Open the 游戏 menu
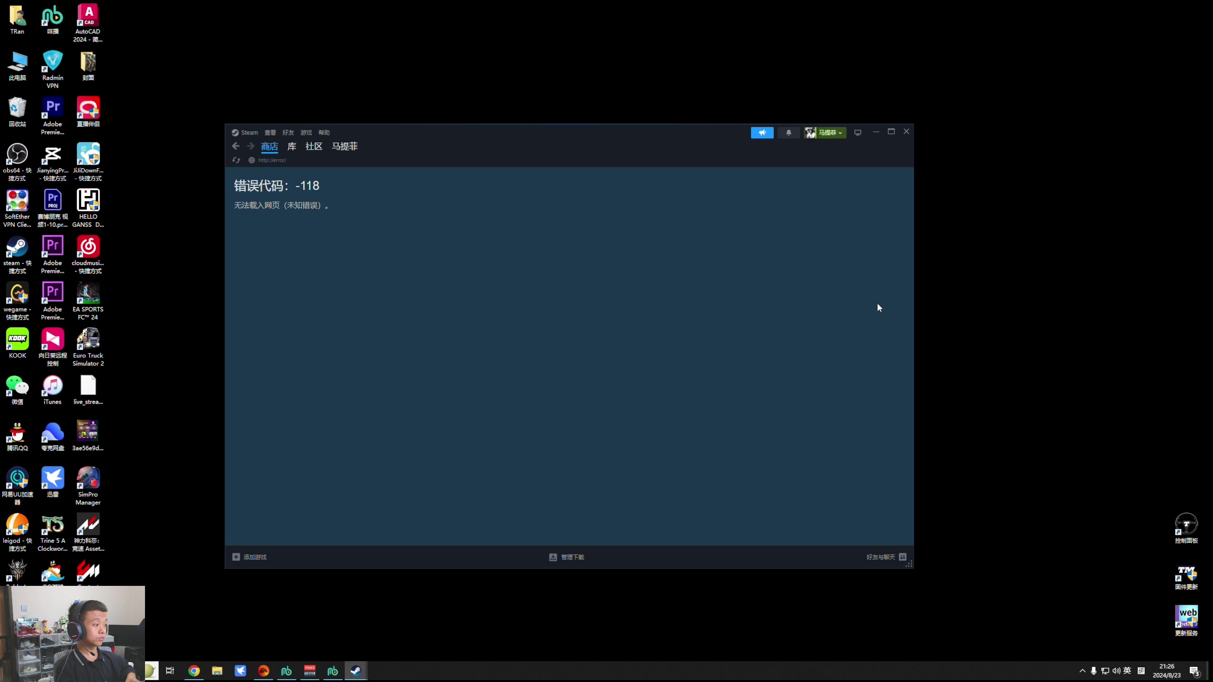 pyautogui.click(x=306, y=133)
